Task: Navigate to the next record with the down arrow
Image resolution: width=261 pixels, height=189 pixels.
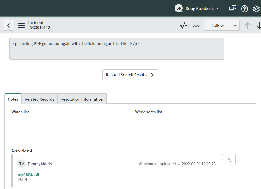Action: point(259,25)
